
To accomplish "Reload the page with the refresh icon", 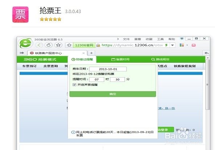I will pyautogui.click(x=49, y=45).
